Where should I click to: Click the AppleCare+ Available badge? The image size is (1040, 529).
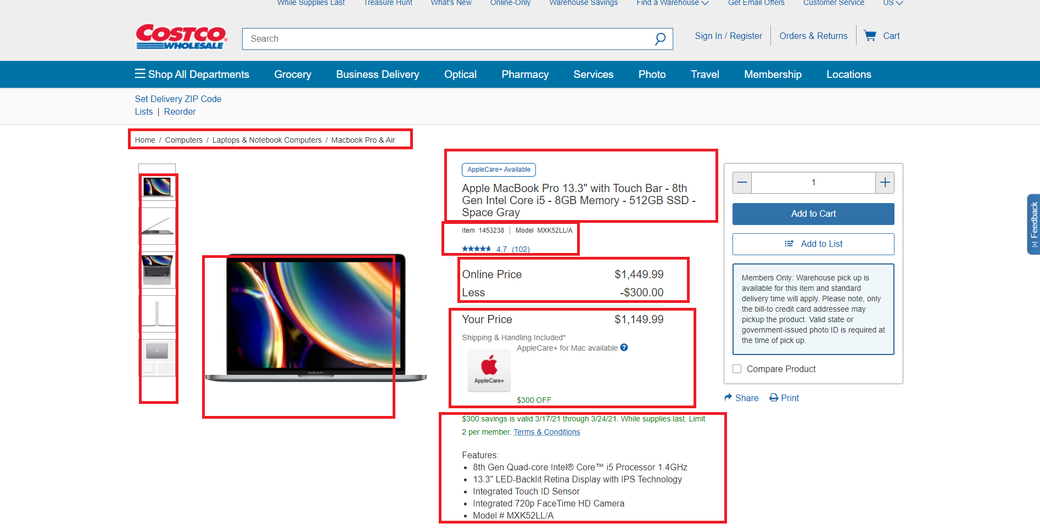pyautogui.click(x=499, y=170)
